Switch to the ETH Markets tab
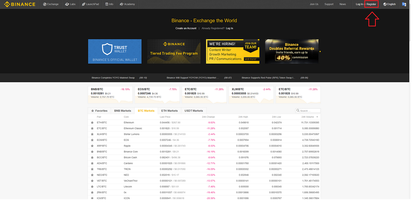The image size is (414, 223). click(x=169, y=111)
